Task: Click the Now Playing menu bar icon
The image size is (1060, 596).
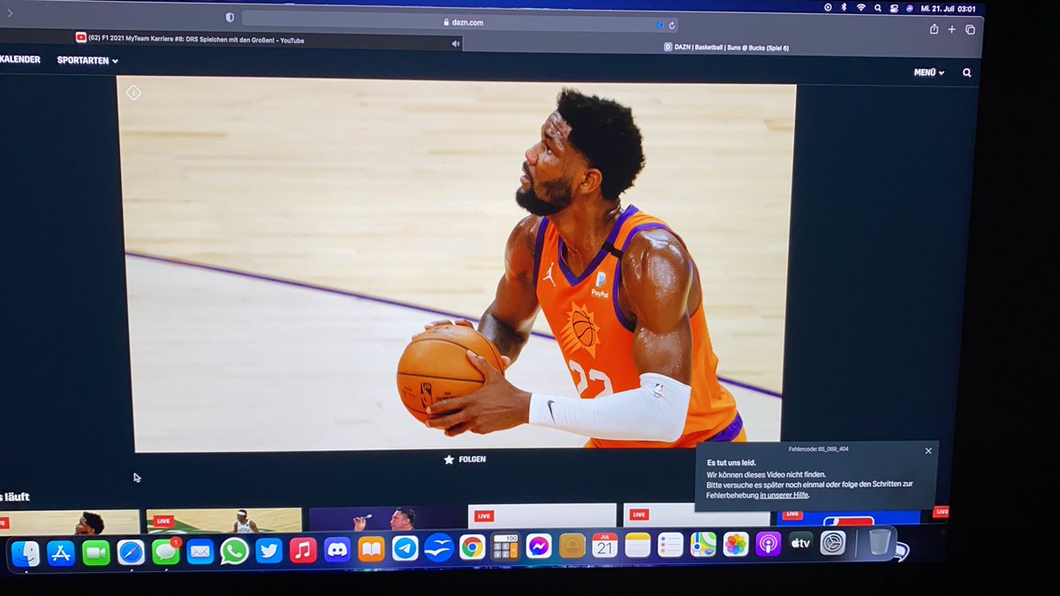Action: (828, 7)
